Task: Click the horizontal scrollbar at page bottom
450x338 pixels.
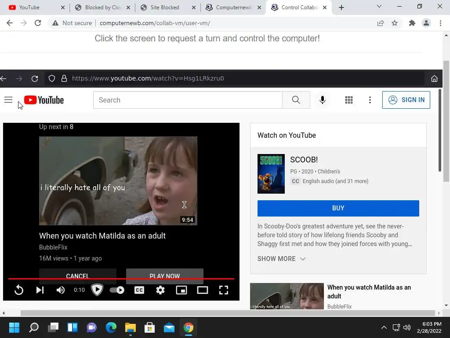Action: [x=228, y=313]
